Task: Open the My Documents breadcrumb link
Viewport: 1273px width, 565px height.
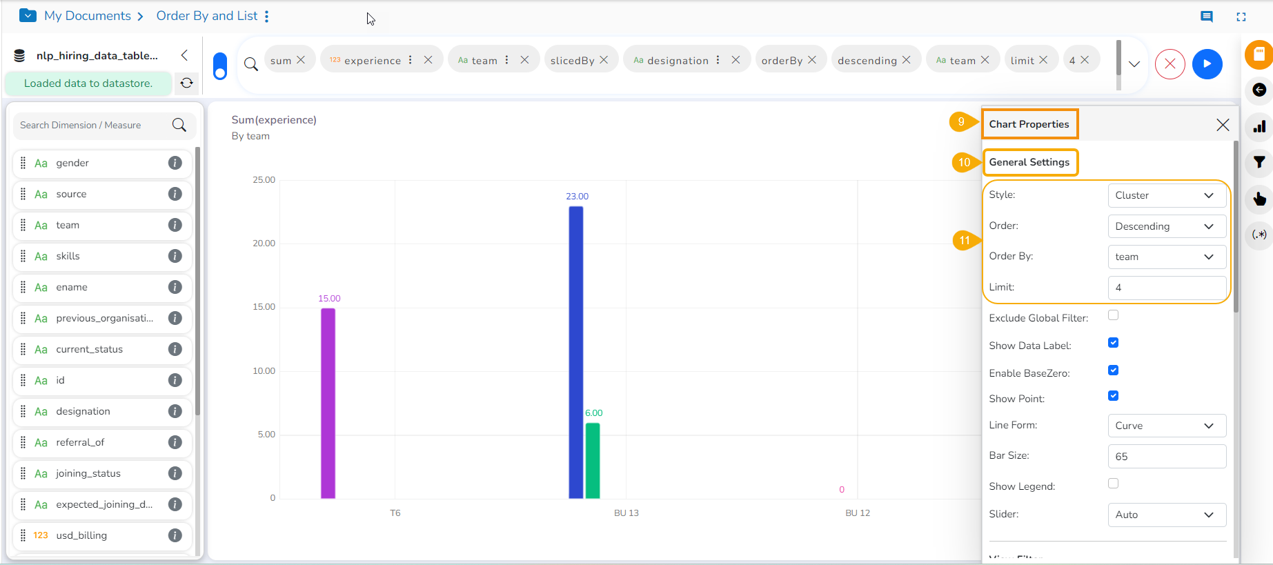Action: [x=87, y=16]
